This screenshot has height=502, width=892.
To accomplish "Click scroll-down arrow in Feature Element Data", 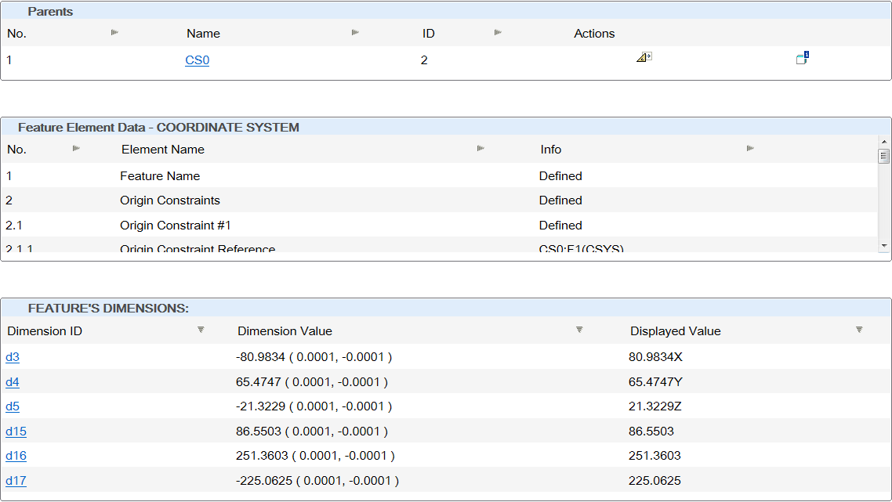I will tap(884, 246).
